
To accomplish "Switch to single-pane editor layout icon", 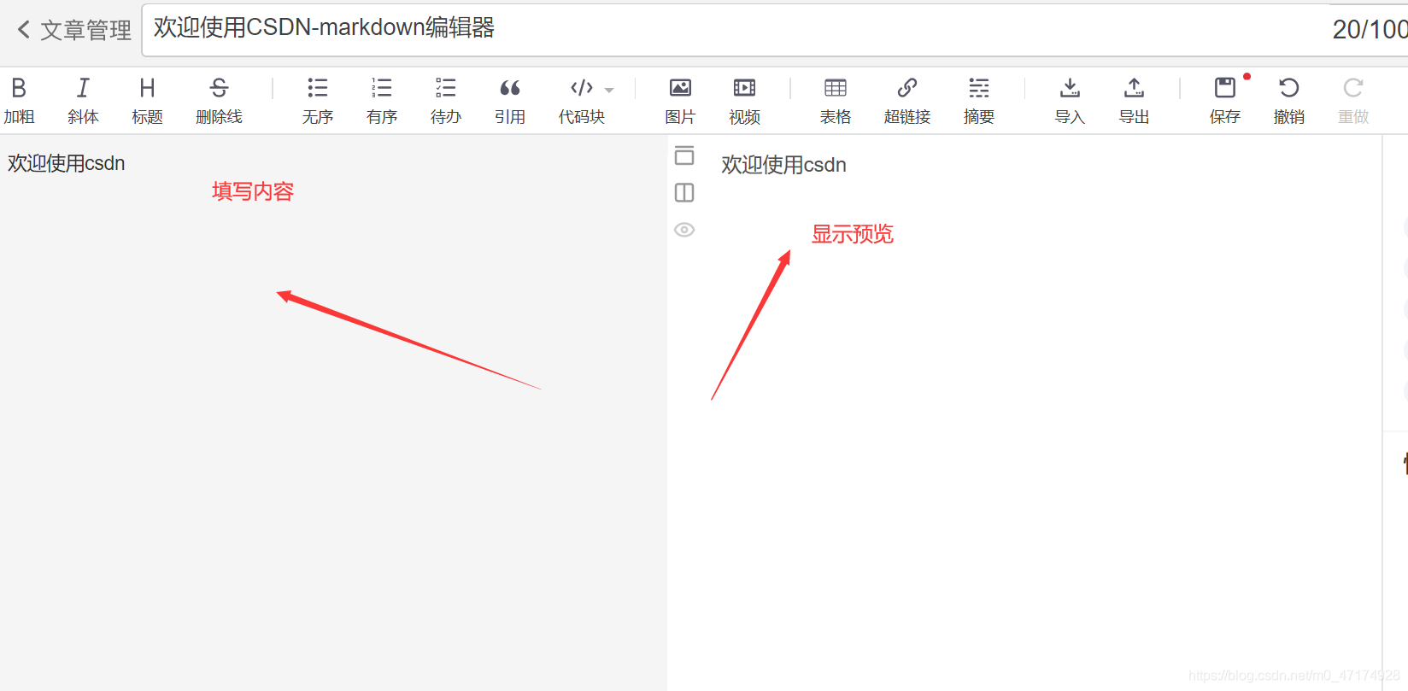I will coord(684,155).
